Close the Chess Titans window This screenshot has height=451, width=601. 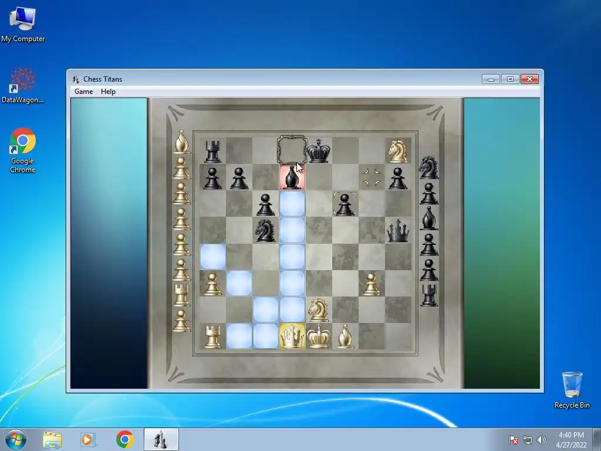[529, 79]
